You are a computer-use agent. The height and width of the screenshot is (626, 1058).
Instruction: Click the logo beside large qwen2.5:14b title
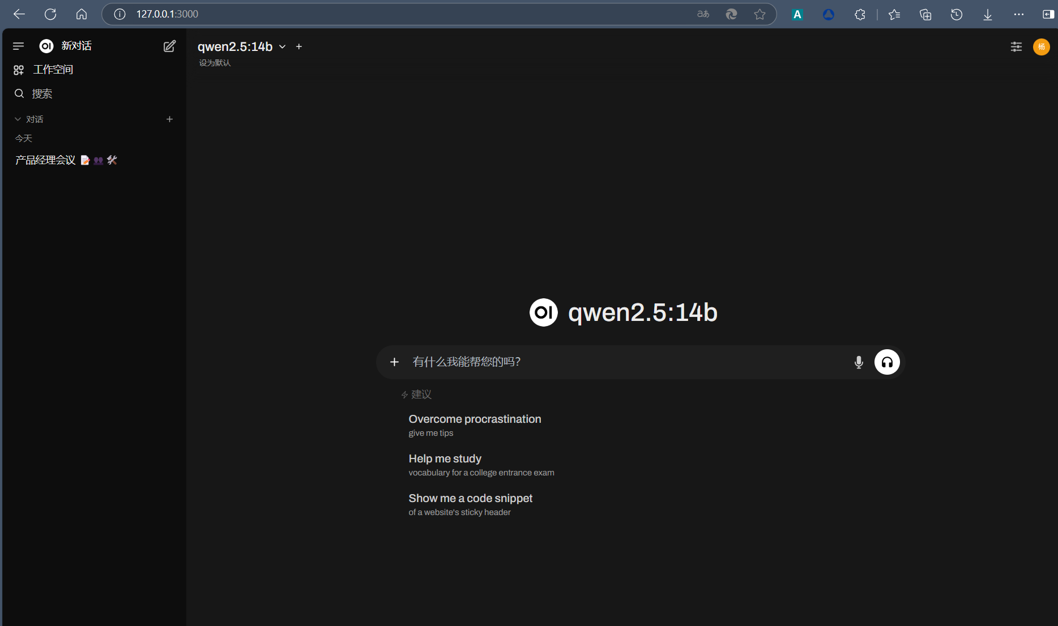click(x=543, y=312)
